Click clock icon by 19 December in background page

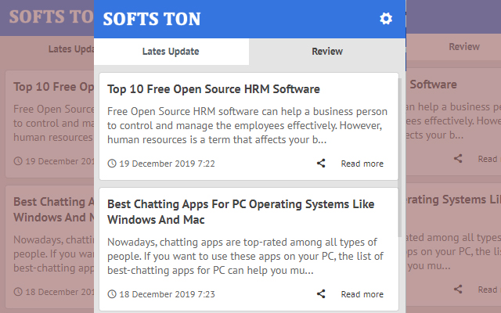point(18,161)
